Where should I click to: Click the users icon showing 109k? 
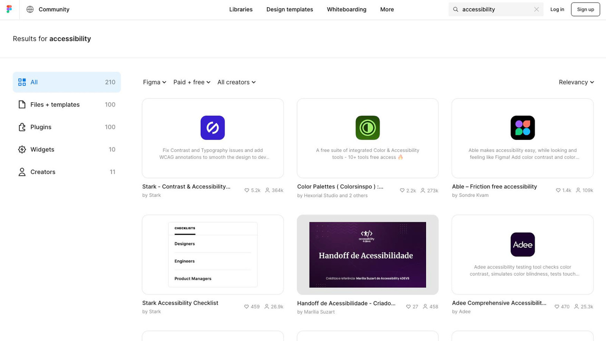click(x=578, y=190)
